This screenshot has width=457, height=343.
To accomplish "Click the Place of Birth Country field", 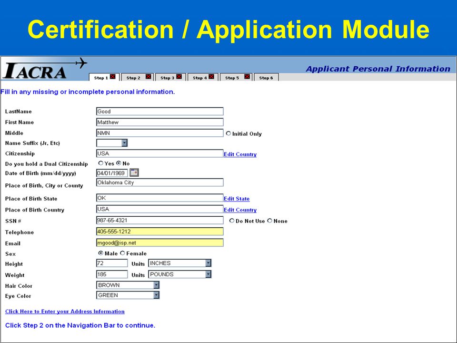I will point(160,209).
